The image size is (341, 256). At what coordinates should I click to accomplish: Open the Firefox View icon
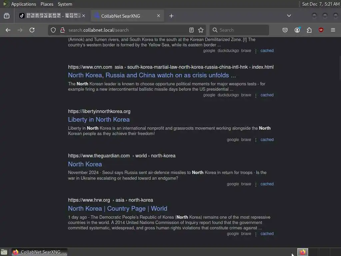coord(7,16)
